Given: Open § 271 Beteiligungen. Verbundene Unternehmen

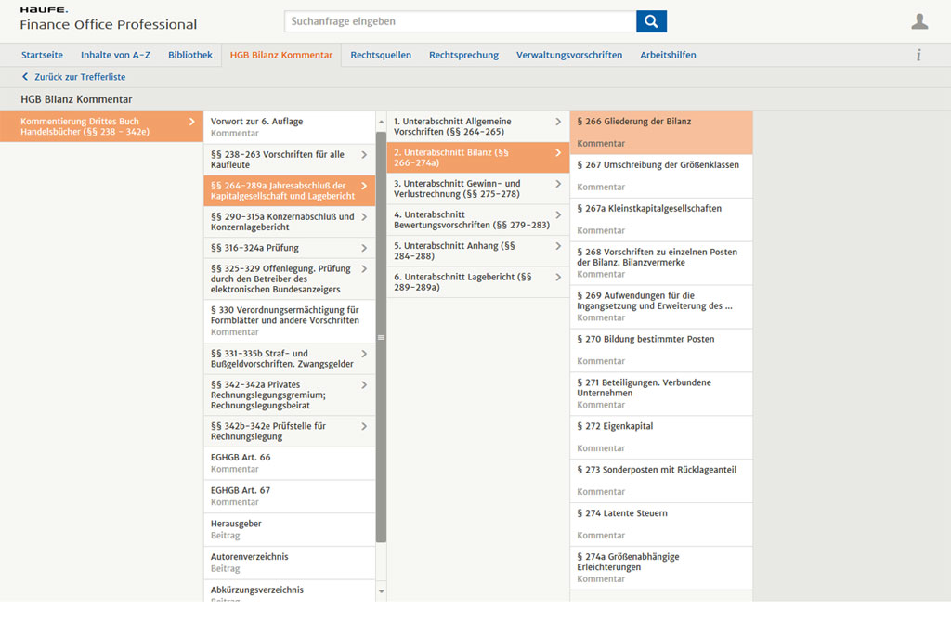Looking at the screenshot, I should click(661, 394).
